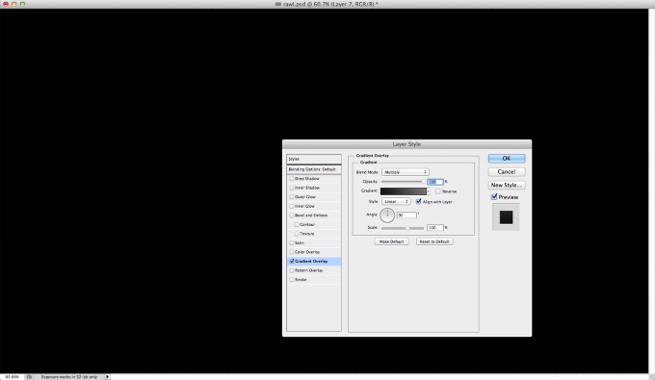Toggle the Reverse gradient checkbox
655x380 pixels.
437,191
